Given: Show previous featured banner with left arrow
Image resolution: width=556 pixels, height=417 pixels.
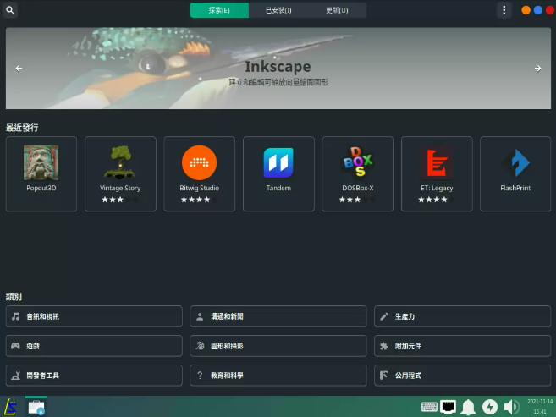Looking at the screenshot, I should (x=19, y=68).
